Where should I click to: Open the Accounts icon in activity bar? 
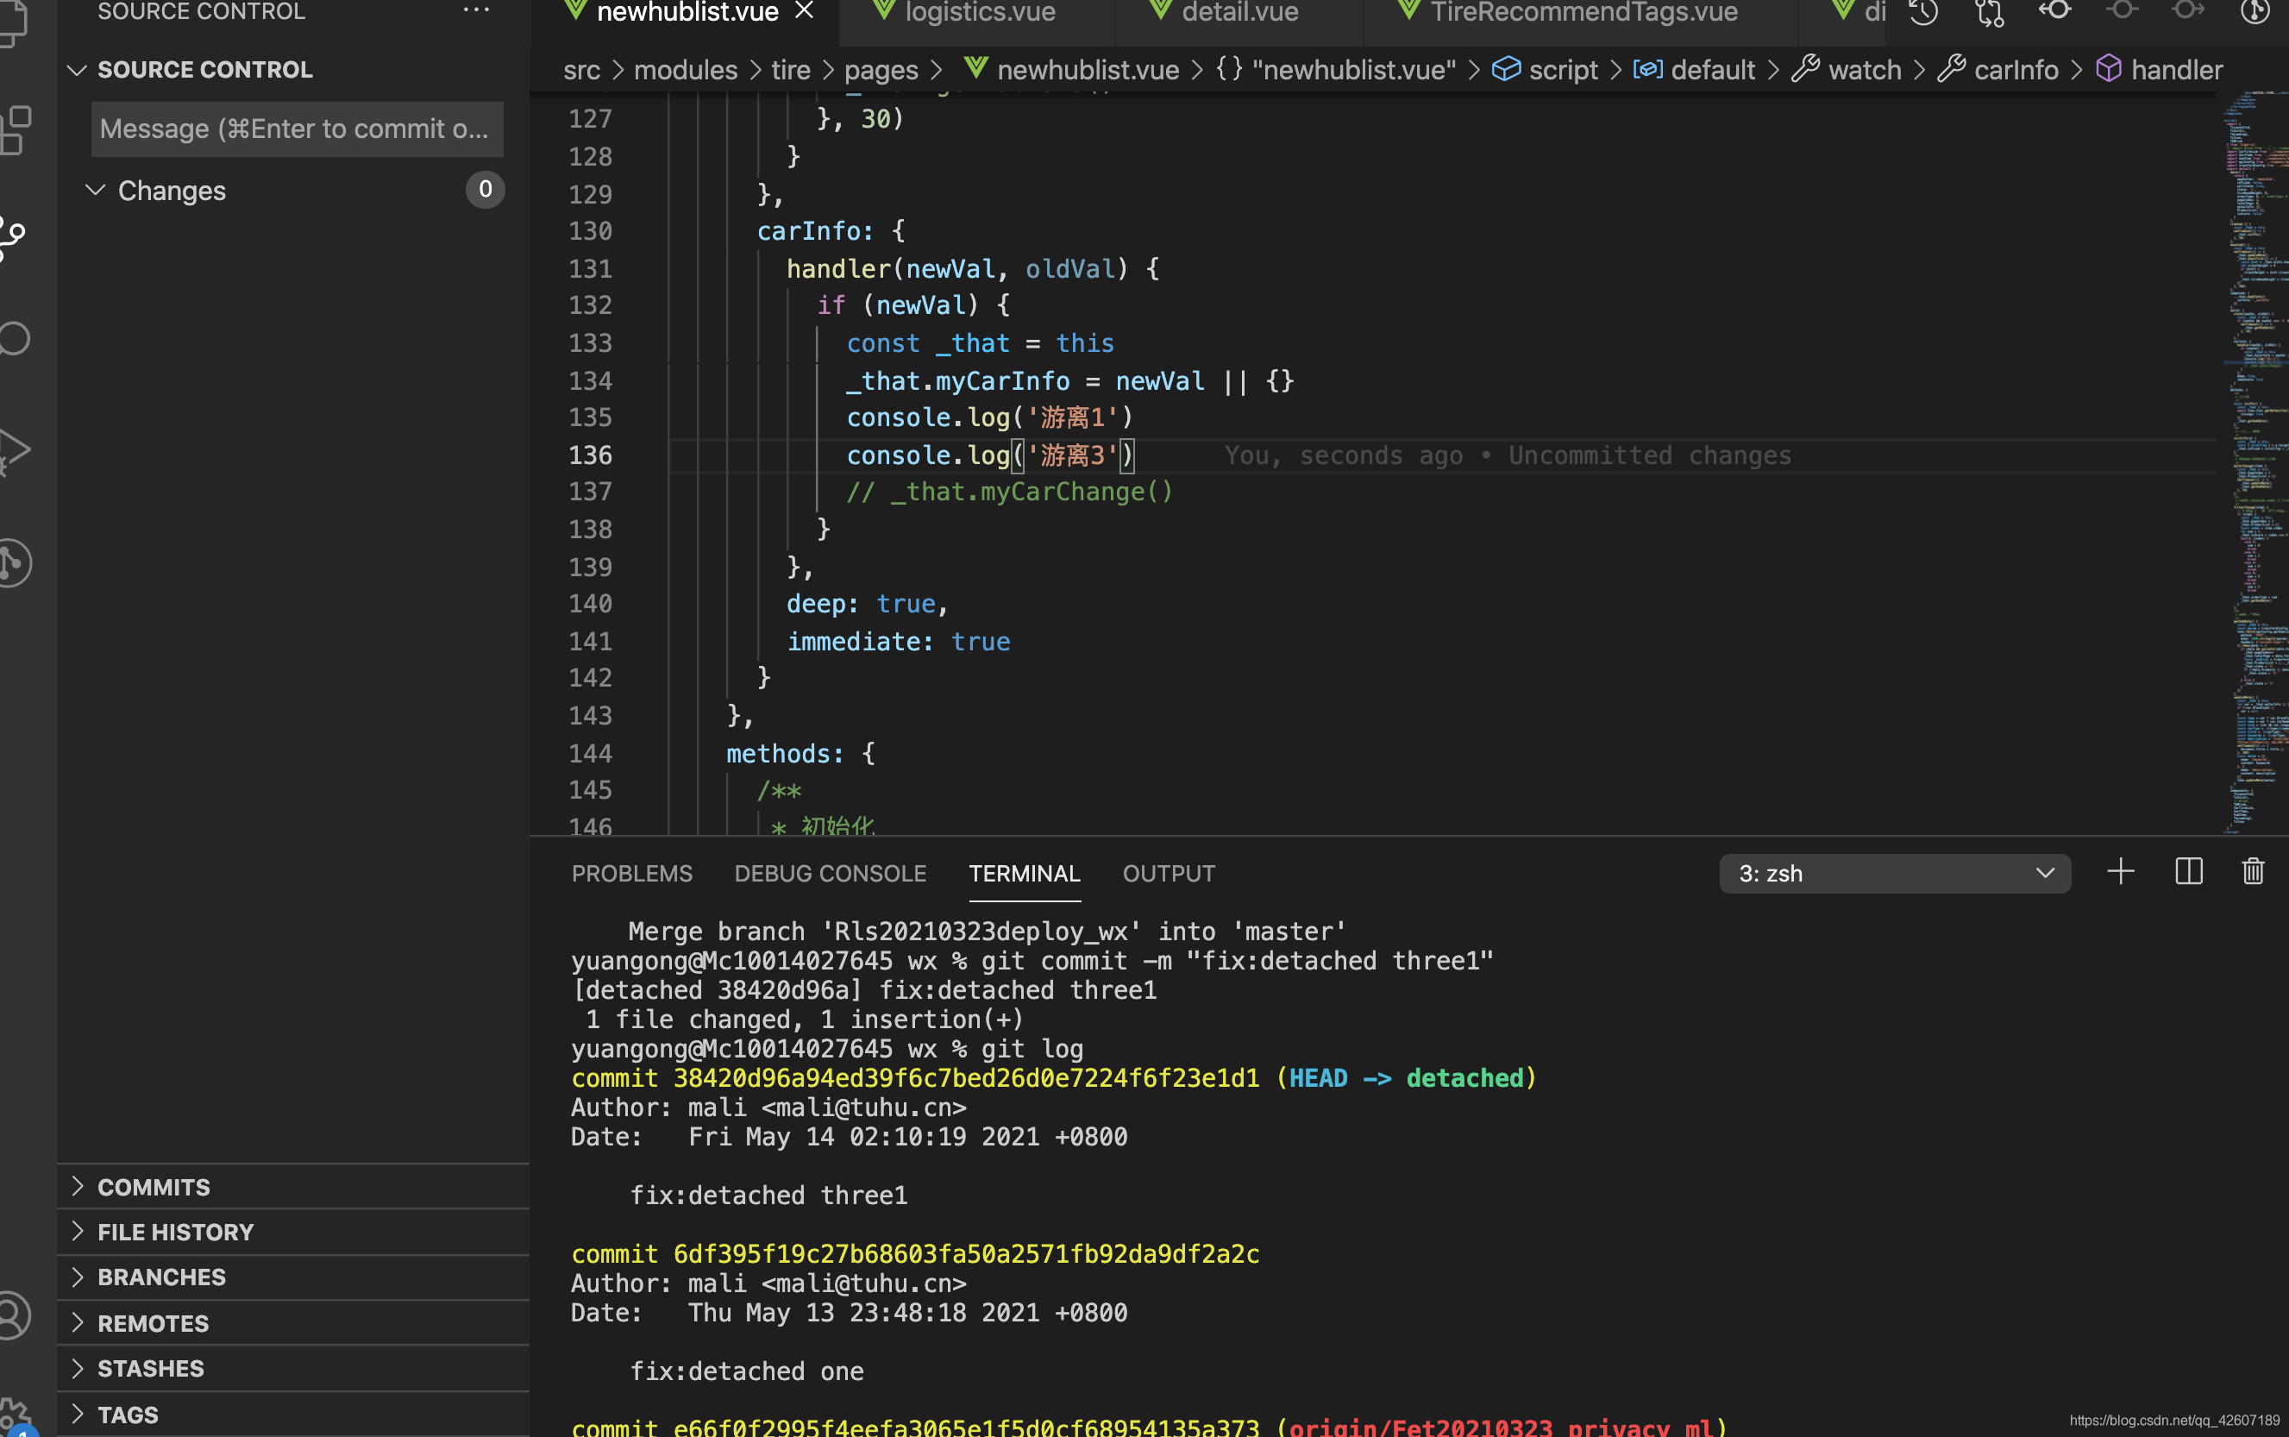13,1315
